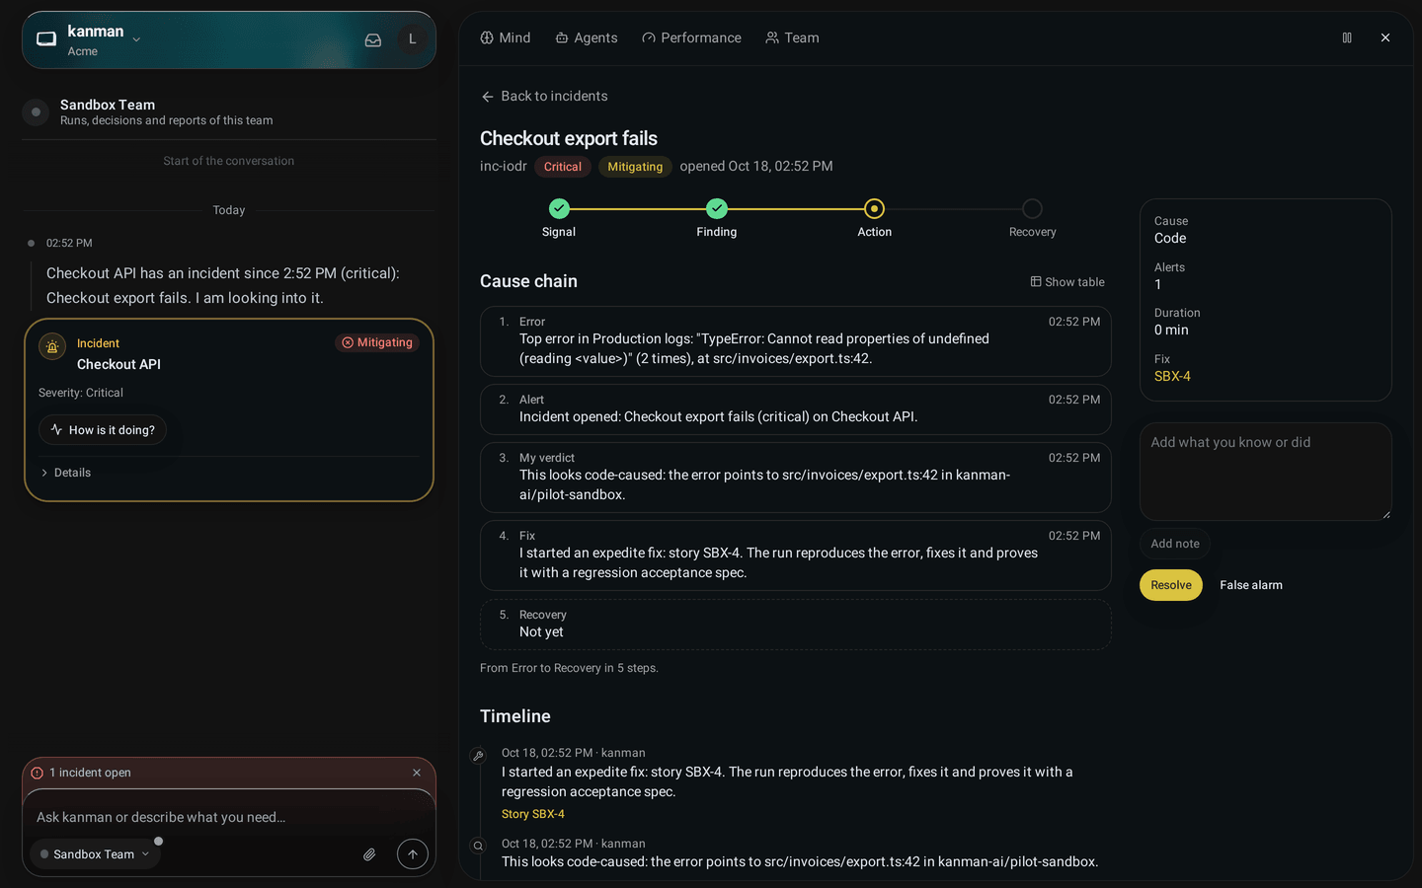Select cause chain step 4 Fix
This screenshot has height=888, width=1422.
pyautogui.click(x=796, y=555)
